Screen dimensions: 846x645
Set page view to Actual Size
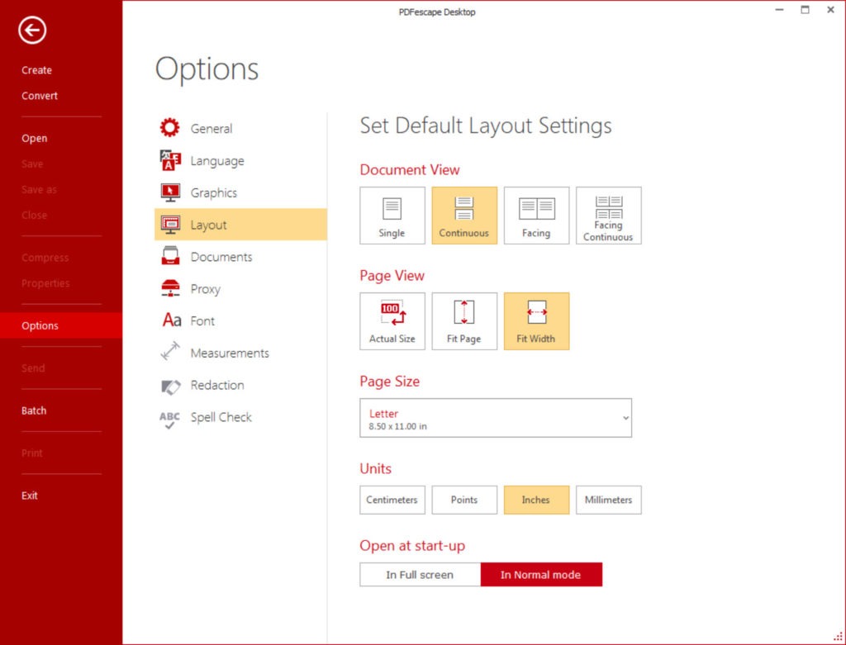click(x=392, y=321)
